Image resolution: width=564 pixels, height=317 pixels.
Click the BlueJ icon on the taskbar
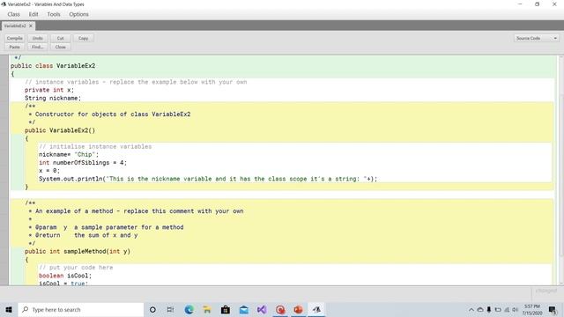[x=316, y=309]
